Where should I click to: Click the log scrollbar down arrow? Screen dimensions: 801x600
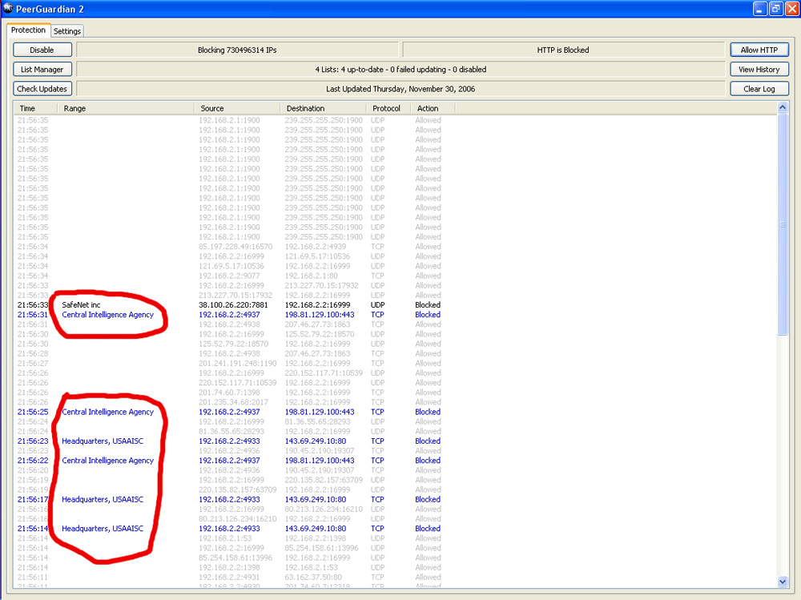pyautogui.click(x=782, y=581)
